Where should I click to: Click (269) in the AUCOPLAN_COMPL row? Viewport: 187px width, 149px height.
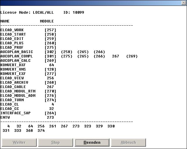(x=132, y=56)
